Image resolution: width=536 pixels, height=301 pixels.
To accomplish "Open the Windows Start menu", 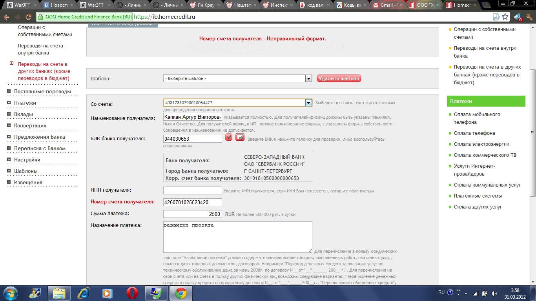I will (10, 293).
